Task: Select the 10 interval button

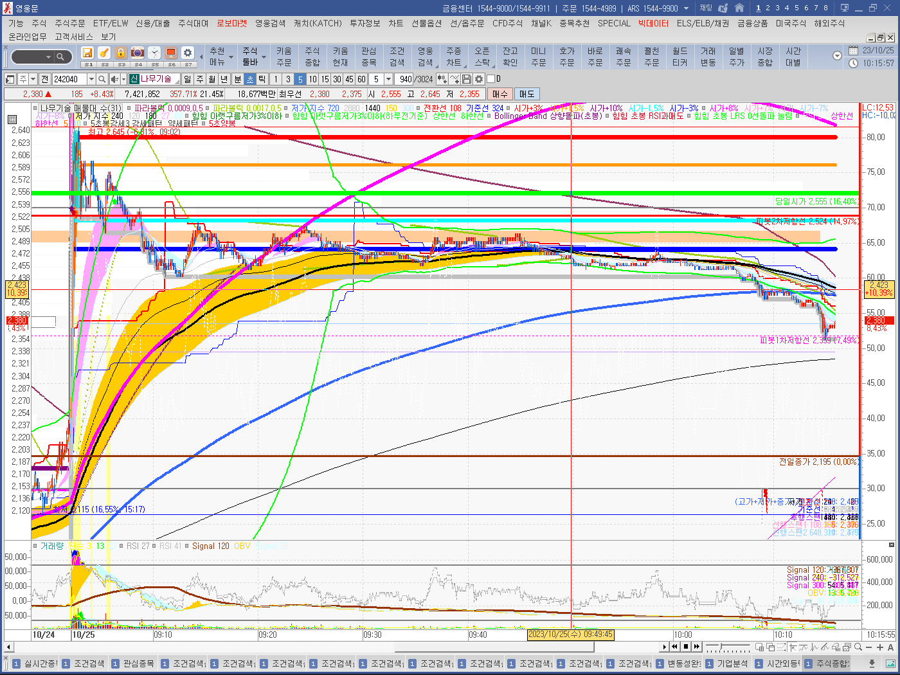Action: [x=312, y=79]
